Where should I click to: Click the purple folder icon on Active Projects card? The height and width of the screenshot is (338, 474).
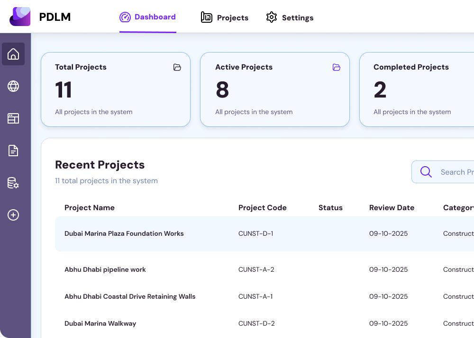pyautogui.click(x=337, y=67)
